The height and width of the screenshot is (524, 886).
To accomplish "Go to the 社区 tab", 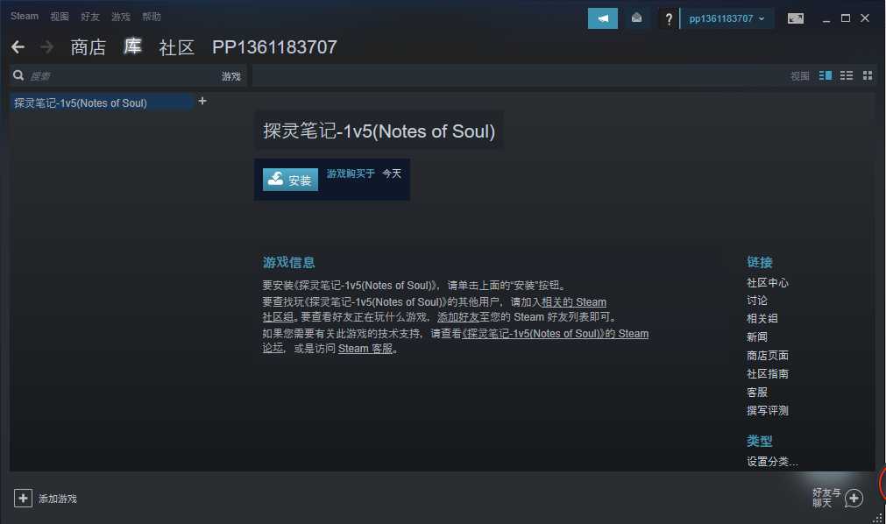I will click(176, 47).
